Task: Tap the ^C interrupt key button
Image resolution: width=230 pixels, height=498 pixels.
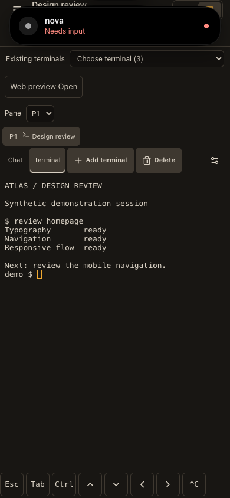Action: pyautogui.click(x=194, y=484)
